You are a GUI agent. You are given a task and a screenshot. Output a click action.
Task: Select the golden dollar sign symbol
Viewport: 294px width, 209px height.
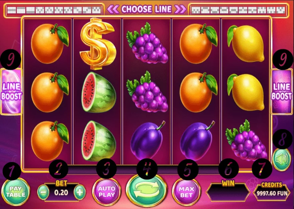pos(97,43)
